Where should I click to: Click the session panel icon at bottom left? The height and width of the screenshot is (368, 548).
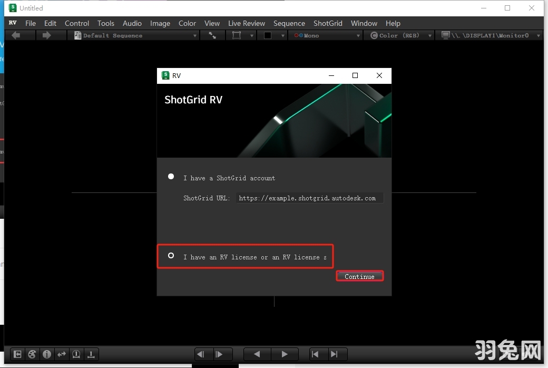[17, 354]
